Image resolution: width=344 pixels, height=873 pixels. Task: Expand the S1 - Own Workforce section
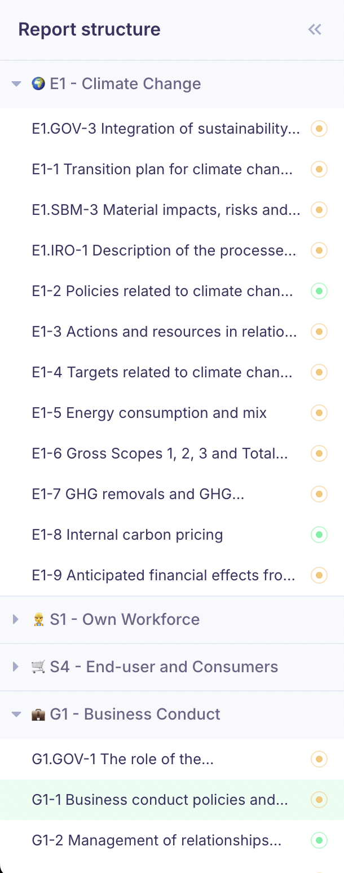click(x=16, y=620)
